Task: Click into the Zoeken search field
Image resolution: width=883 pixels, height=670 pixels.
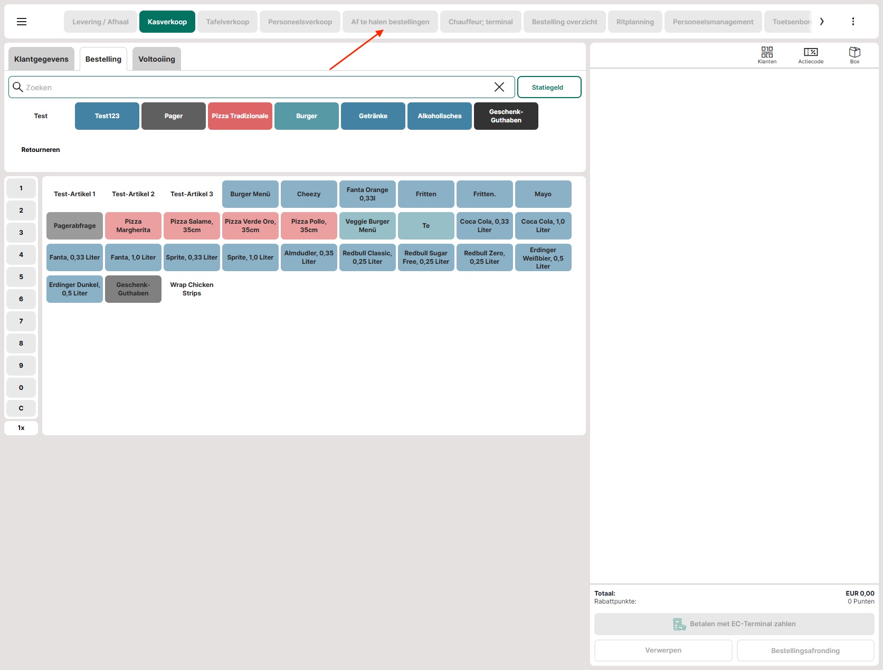Action: pos(253,87)
